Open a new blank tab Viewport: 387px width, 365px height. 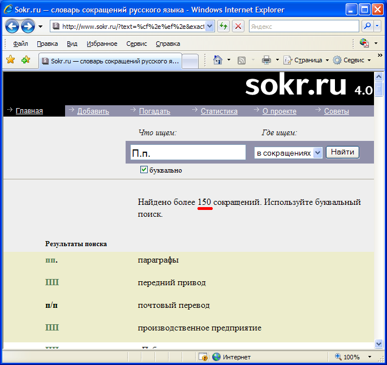[190, 61]
